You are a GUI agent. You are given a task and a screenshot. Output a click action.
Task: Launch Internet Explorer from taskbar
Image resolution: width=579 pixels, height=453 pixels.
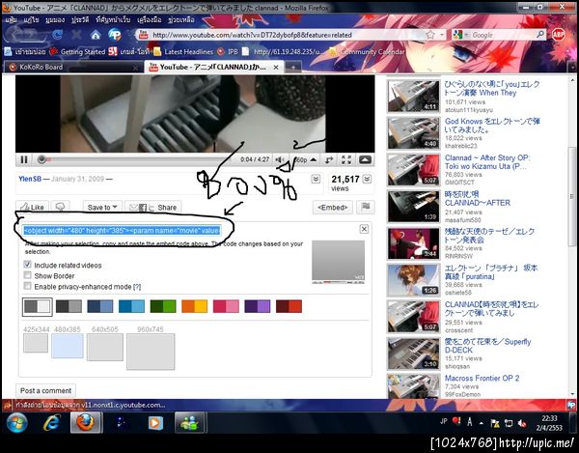52,423
